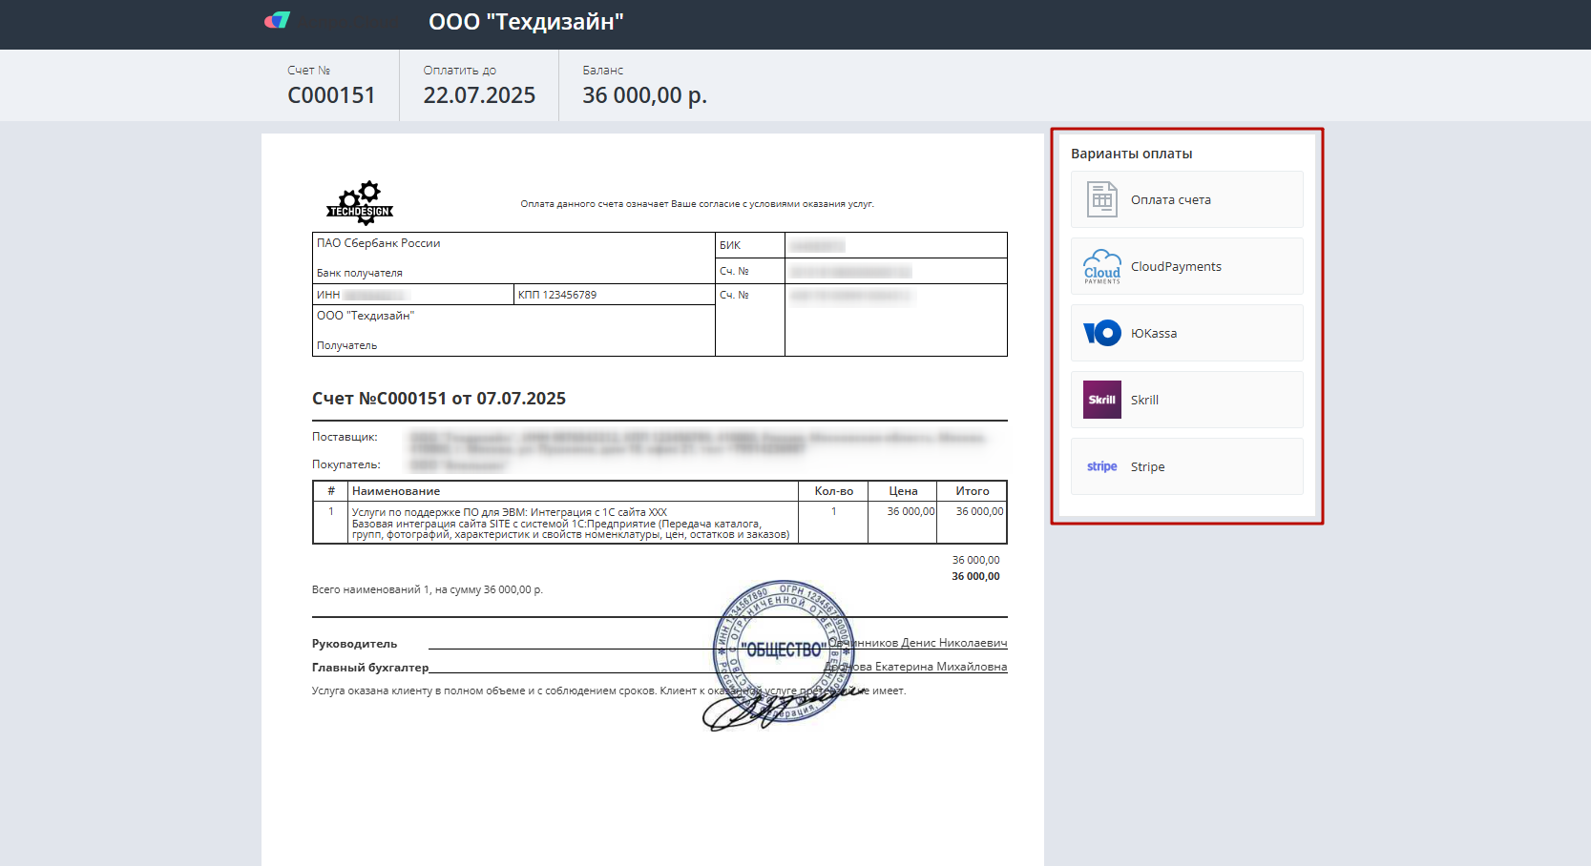Click the colorful logo in the top header

click(277, 20)
